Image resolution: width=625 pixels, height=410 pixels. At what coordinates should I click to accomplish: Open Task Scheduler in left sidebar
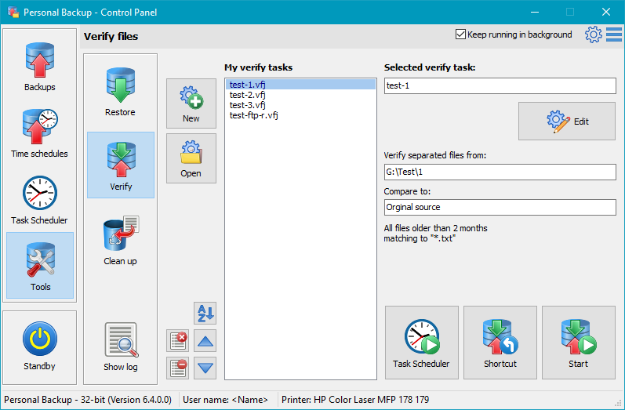[x=39, y=200]
